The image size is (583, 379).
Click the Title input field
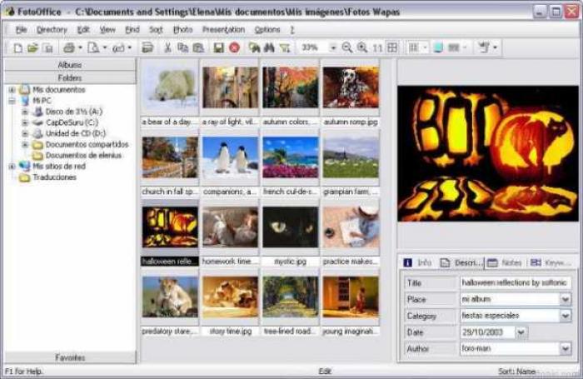[515, 283]
